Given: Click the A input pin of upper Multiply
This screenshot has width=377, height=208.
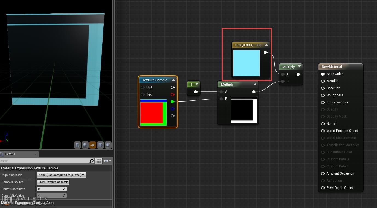Looking at the screenshot, I should (283, 74).
